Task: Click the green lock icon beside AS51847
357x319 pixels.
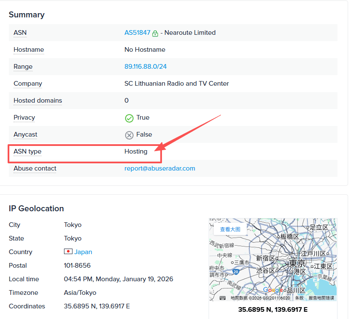Action: tap(155, 33)
